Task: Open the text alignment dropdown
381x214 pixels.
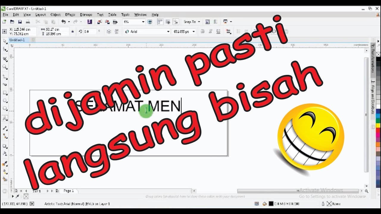Action: (x=229, y=31)
